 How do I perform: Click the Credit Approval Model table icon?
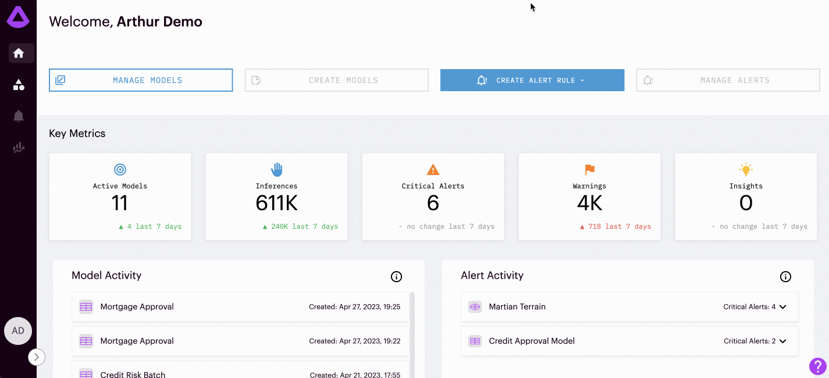click(x=475, y=341)
